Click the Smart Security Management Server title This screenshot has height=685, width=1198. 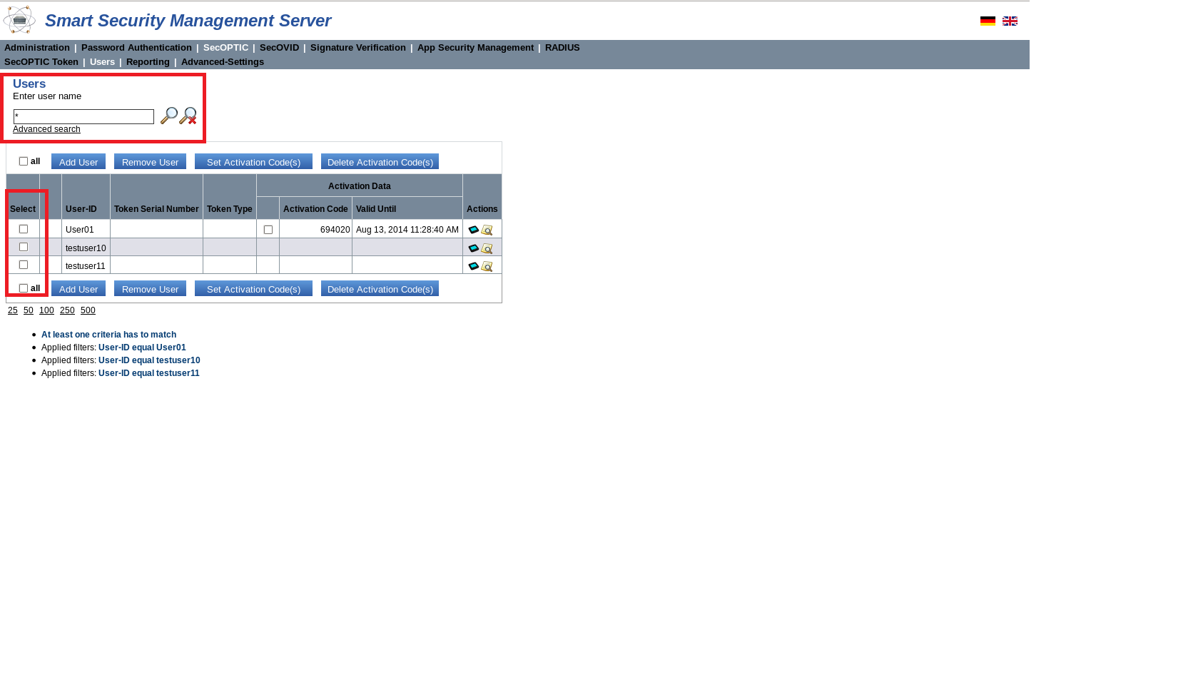click(x=188, y=21)
